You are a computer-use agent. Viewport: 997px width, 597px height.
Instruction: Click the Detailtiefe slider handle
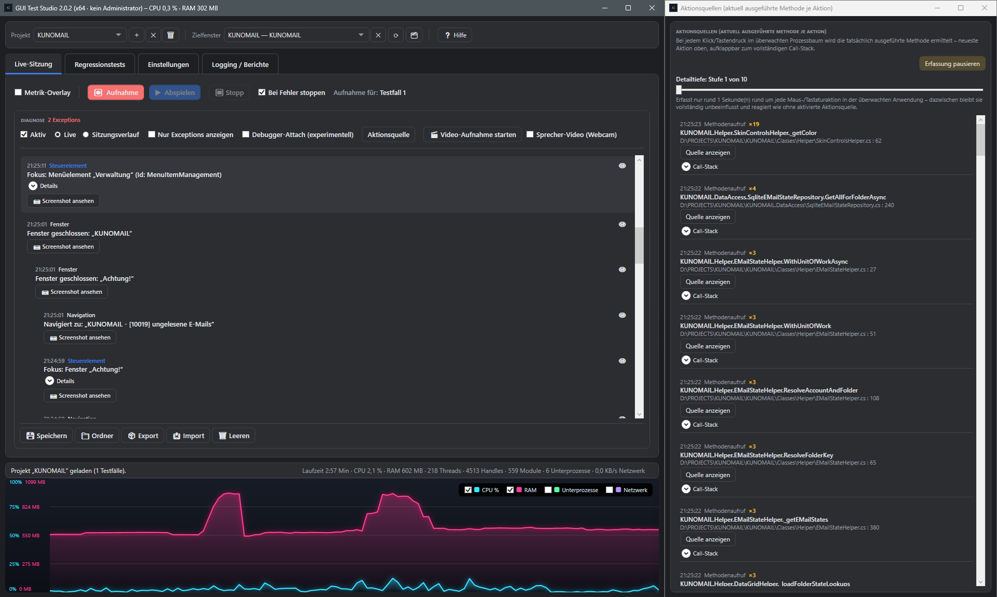pos(679,90)
